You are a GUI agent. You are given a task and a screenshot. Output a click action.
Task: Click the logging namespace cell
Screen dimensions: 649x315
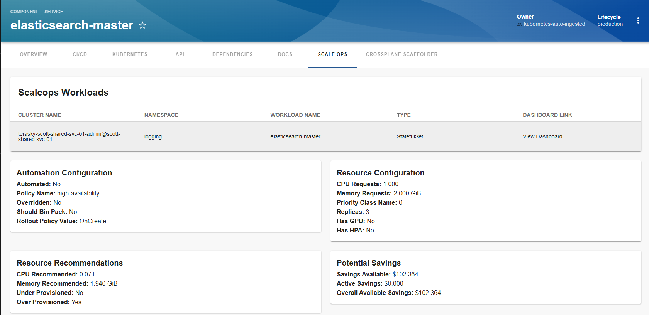click(x=153, y=136)
